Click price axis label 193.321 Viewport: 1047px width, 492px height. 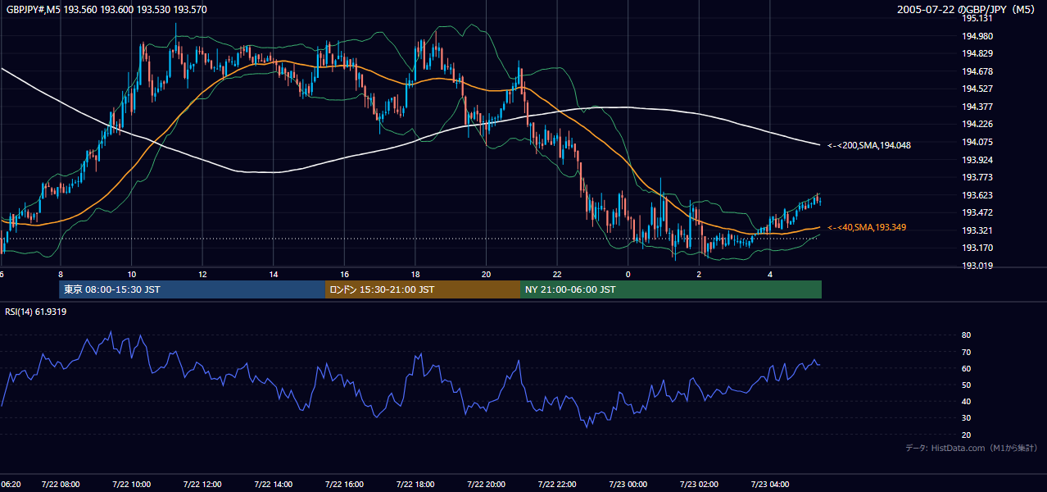coord(977,230)
